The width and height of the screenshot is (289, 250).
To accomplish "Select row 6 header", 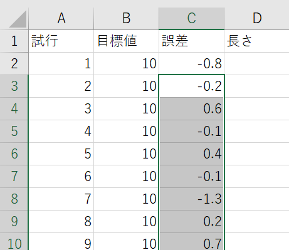I will [x=14, y=154].
